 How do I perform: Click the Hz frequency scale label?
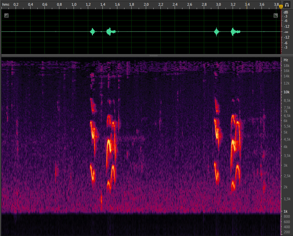(286, 60)
